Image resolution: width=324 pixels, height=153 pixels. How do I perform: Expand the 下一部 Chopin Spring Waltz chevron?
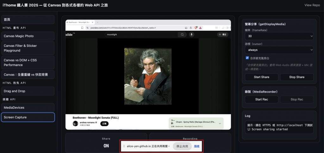[220, 124]
